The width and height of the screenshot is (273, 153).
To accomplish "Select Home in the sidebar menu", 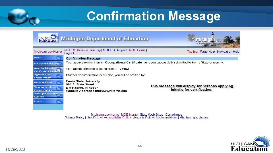I will pyautogui.click(x=48, y=58).
